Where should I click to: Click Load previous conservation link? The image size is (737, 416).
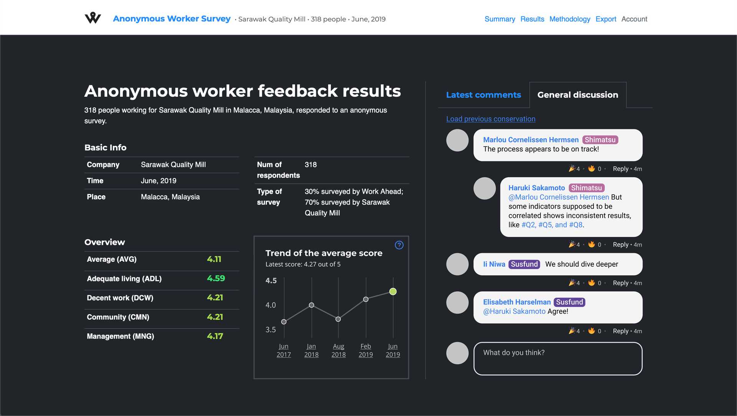(491, 119)
